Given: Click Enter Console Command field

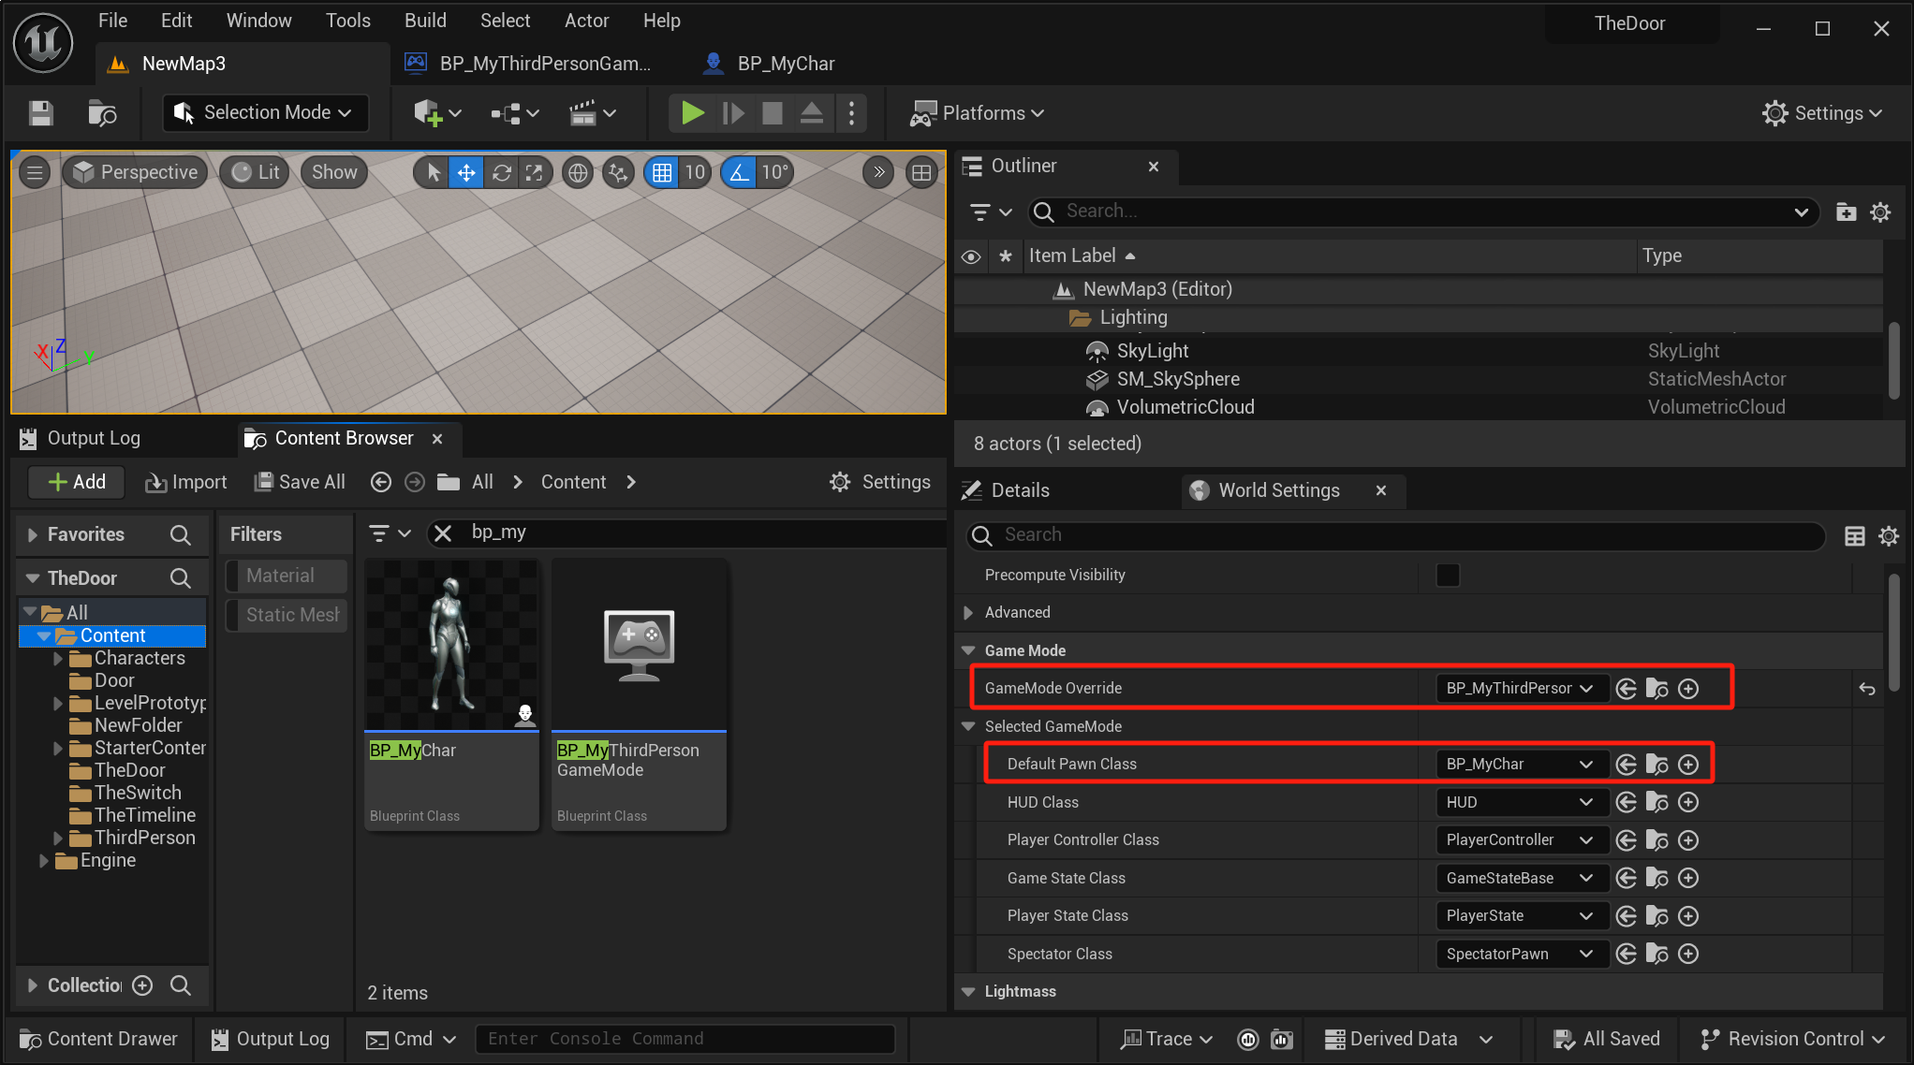Looking at the screenshot, I should click(685, 1039).
